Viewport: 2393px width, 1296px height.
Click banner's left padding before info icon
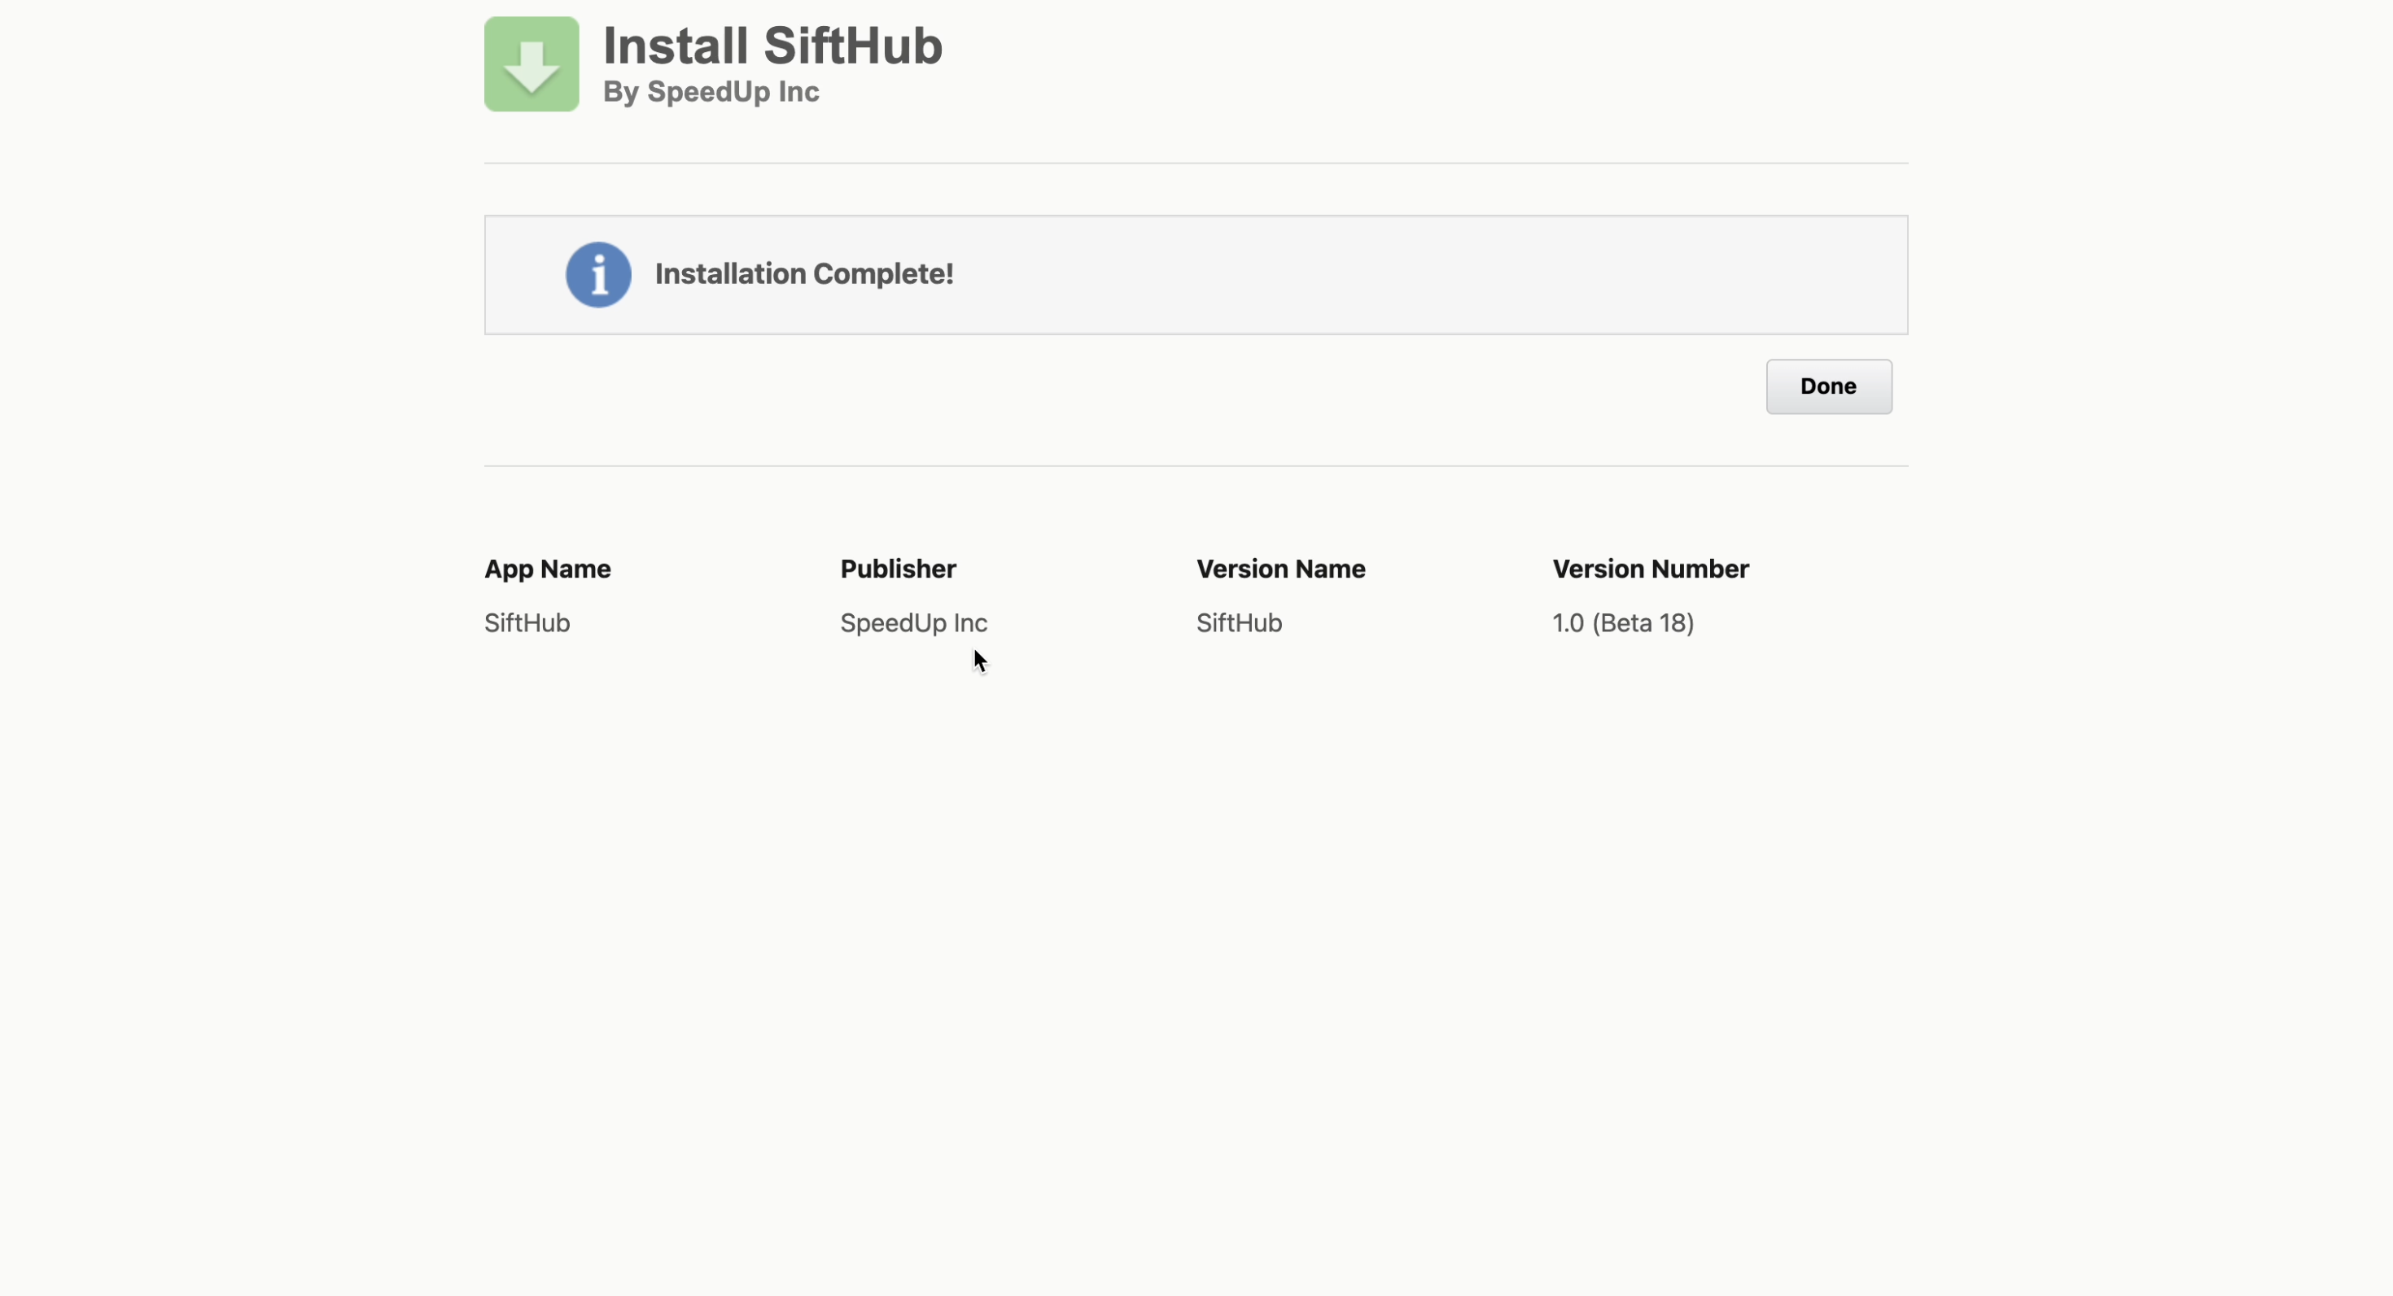tap(525, 275)
